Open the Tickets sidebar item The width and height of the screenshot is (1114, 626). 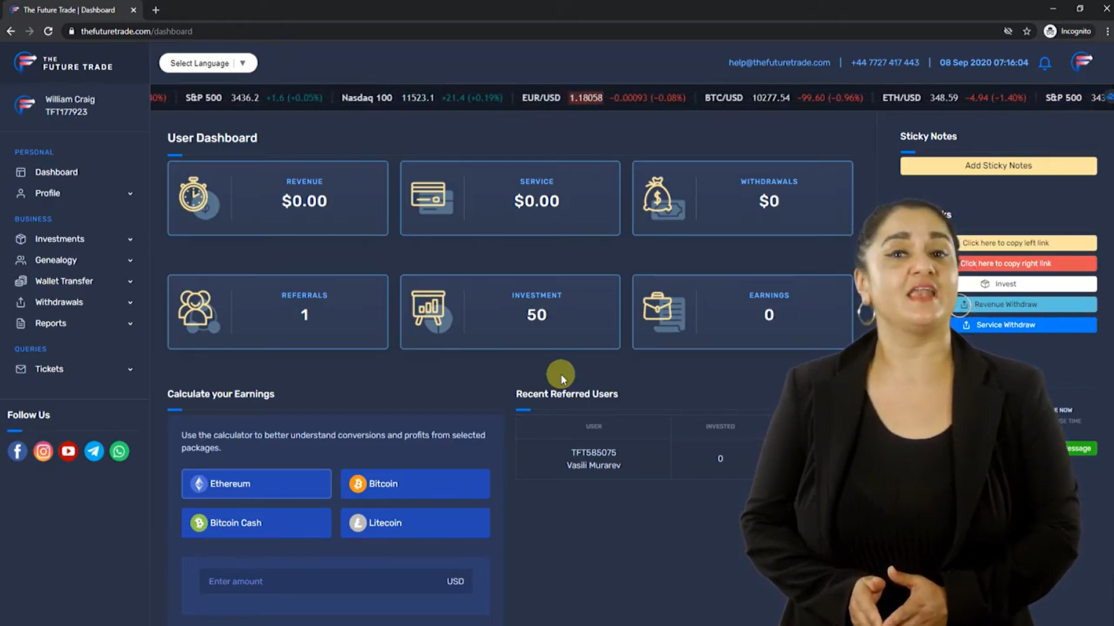[49, 369]
